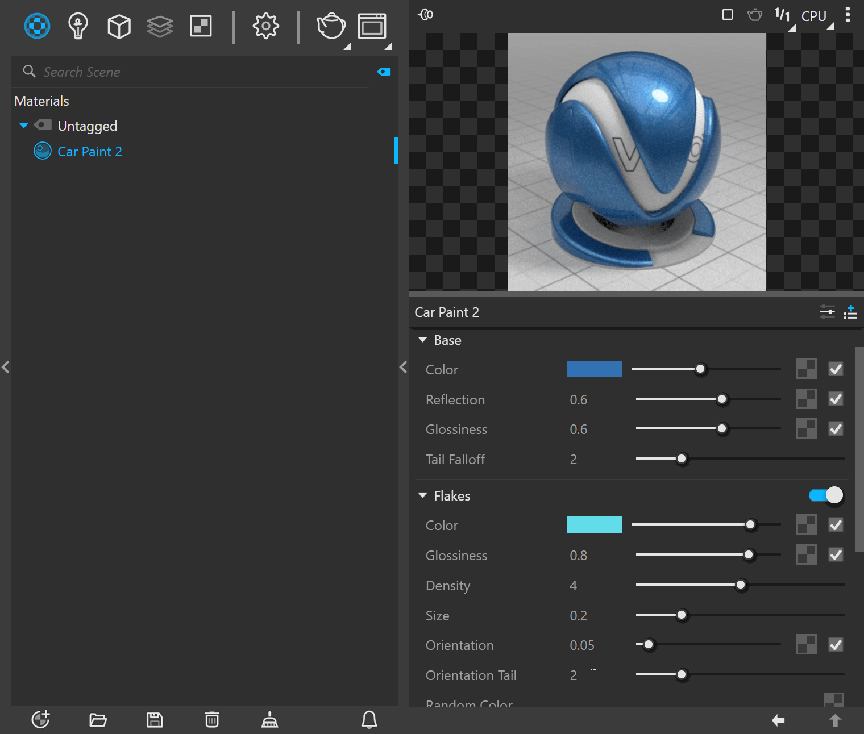The height and width of the screenshot is (734, 864).
Task: Collapse the left panel with edge chevron
Action: click(x=6, y=367)
